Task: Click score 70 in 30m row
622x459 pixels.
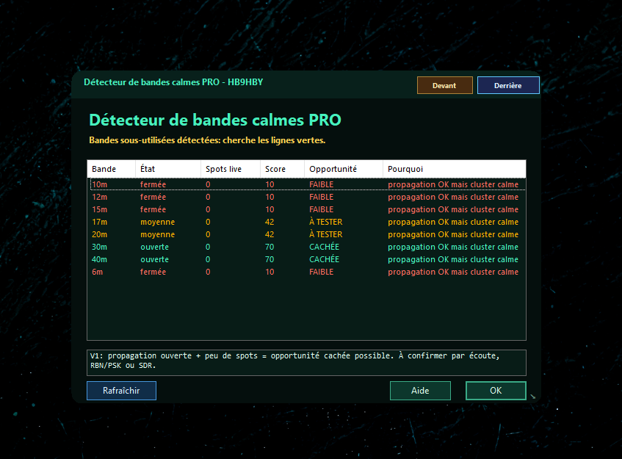Action: click(270, 247)
